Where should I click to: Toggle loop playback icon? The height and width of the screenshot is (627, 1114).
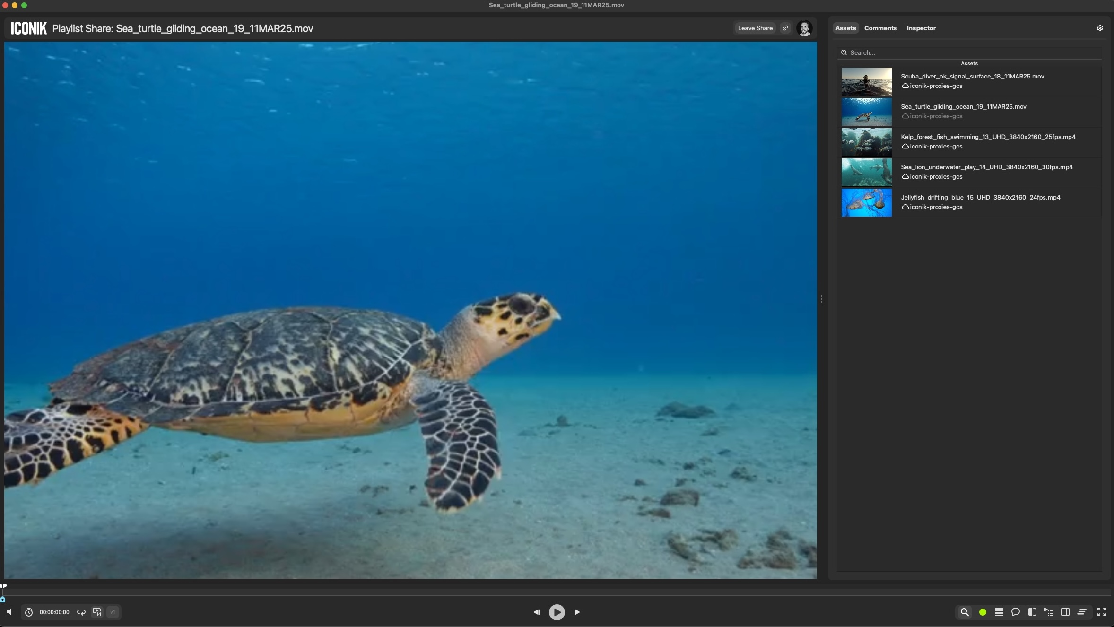coord(81,612)
